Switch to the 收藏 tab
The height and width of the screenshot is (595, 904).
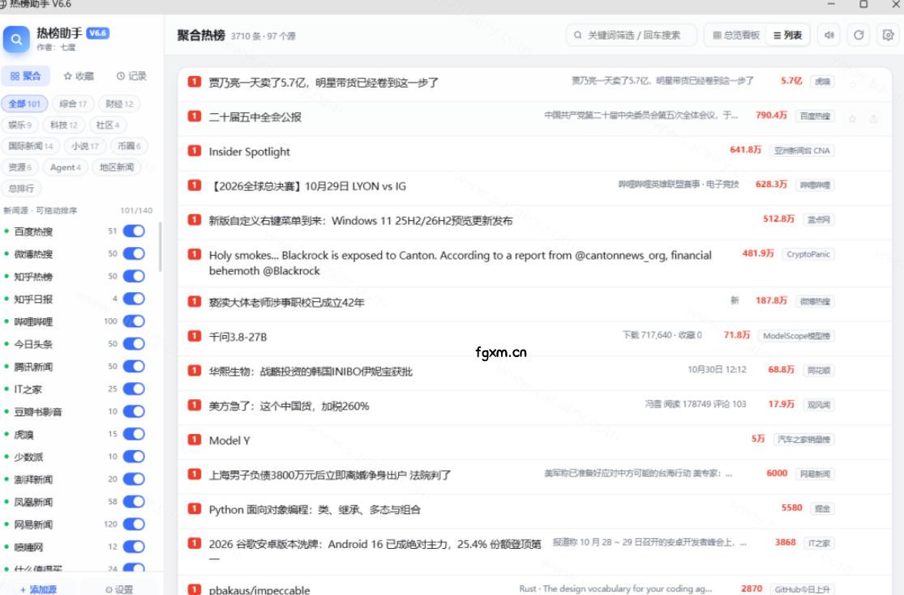pyautogui.click(x=79, y=76)
